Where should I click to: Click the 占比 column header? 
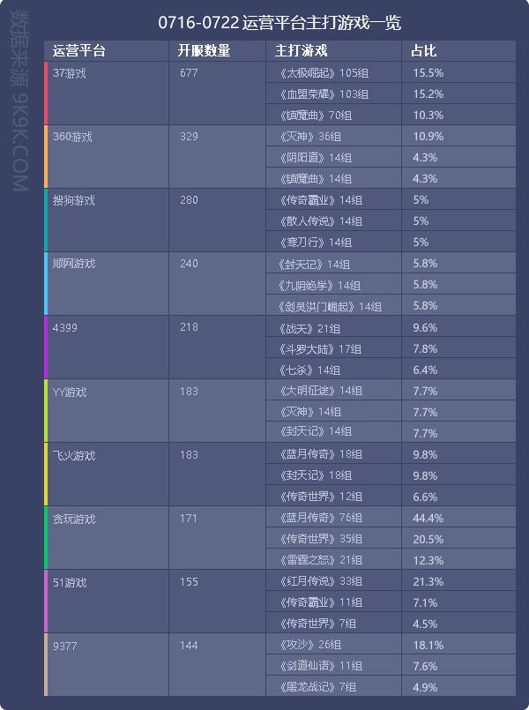point(458,51)
